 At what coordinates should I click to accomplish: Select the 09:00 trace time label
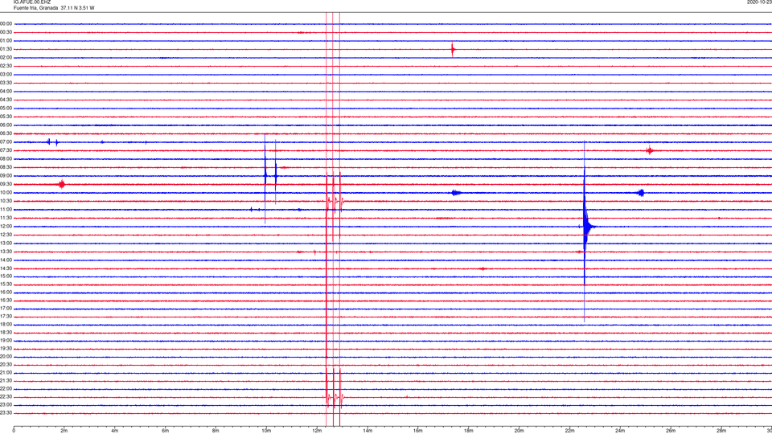pos(6,176)
